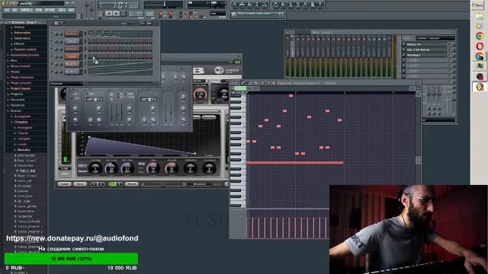Click the View step sequencer shortcut icon
Image resolution: width=488 pixels, height=274 pixels.
click(x=242, y=5)
